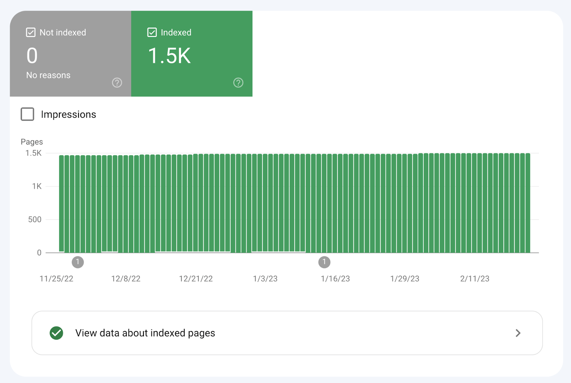Select the gray Not indexed card
Screen dimensions: 571x383
(x=70, y=53)
